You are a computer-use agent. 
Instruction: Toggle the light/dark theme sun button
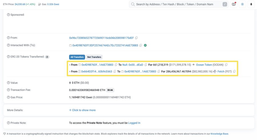pyautogui.click(x=242, y=4)
